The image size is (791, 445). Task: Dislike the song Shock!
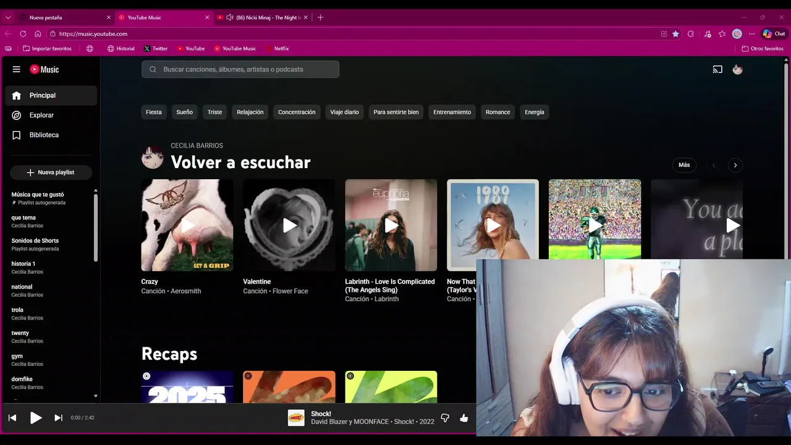(445, 418)
